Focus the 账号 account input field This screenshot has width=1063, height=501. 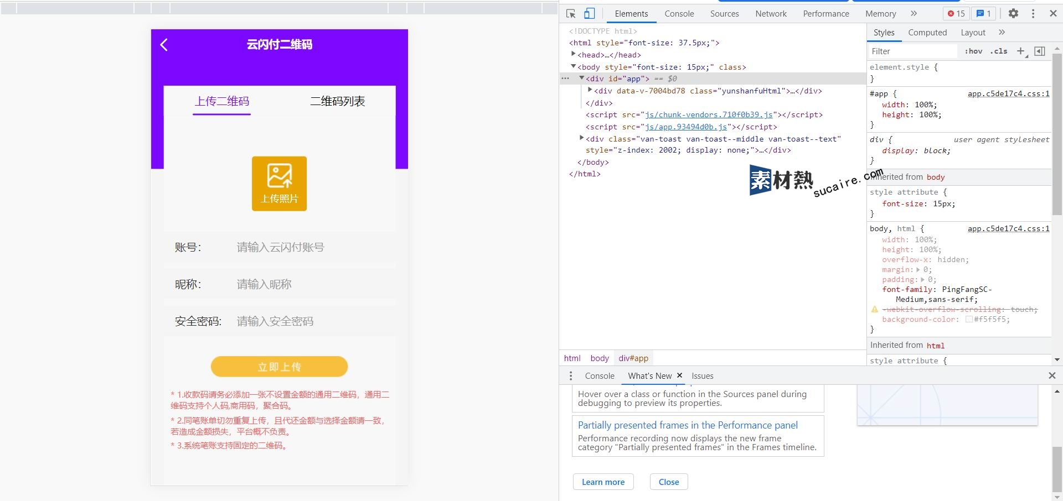click(x=313, y=247)
